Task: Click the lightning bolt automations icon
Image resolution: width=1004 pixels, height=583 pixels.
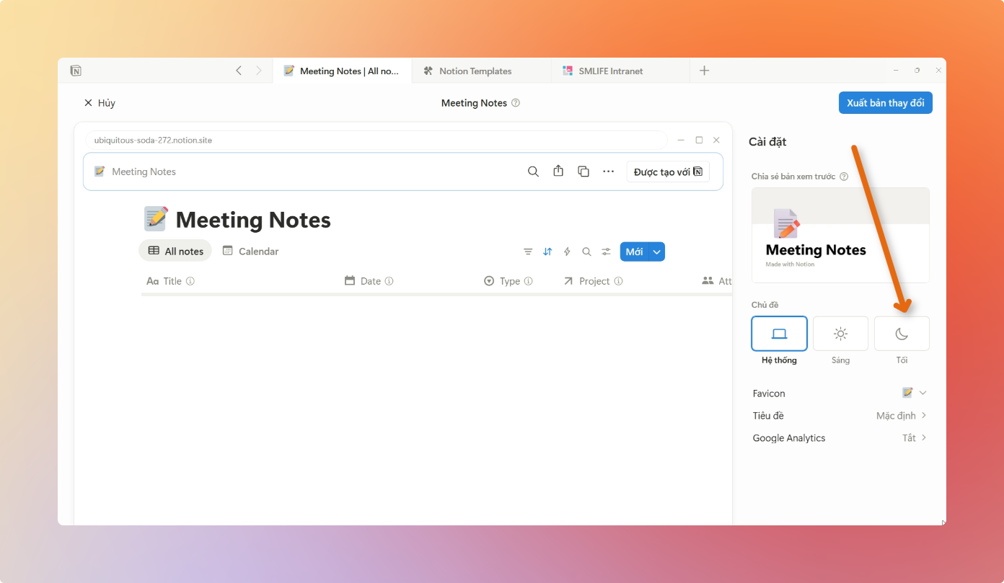Action: click(567, 252)
